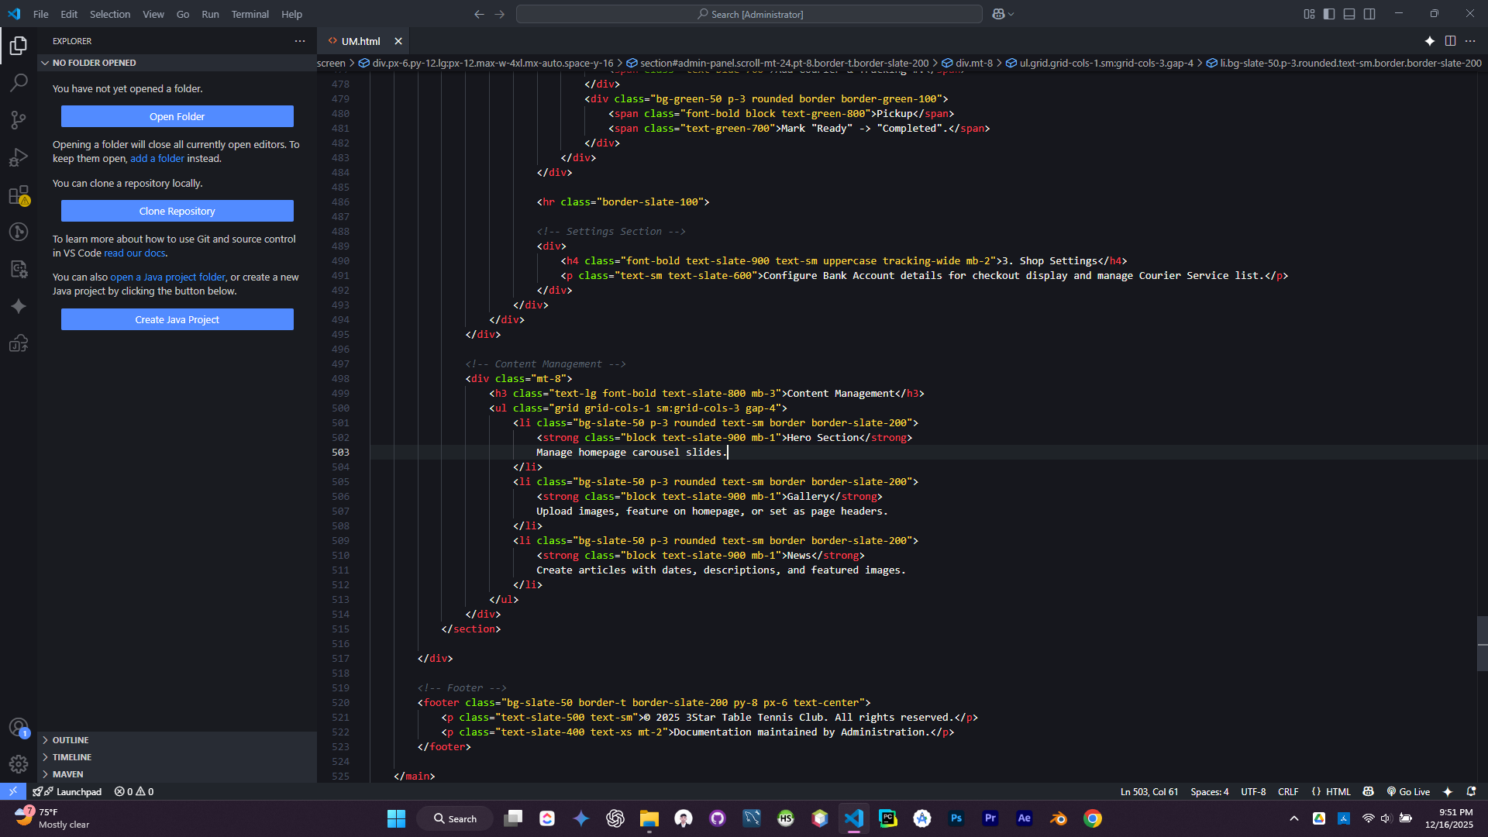This screenshot has height=837, width=1488.
Task: Open the Source Control view
Action: (19, 119)
